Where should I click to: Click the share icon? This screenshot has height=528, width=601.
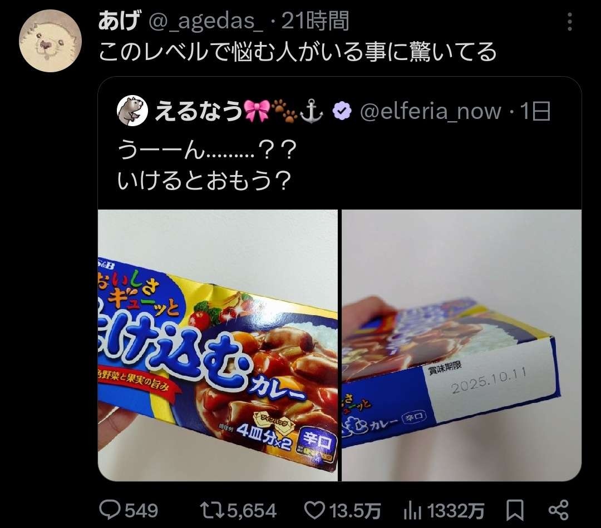[x=559, y=510]
